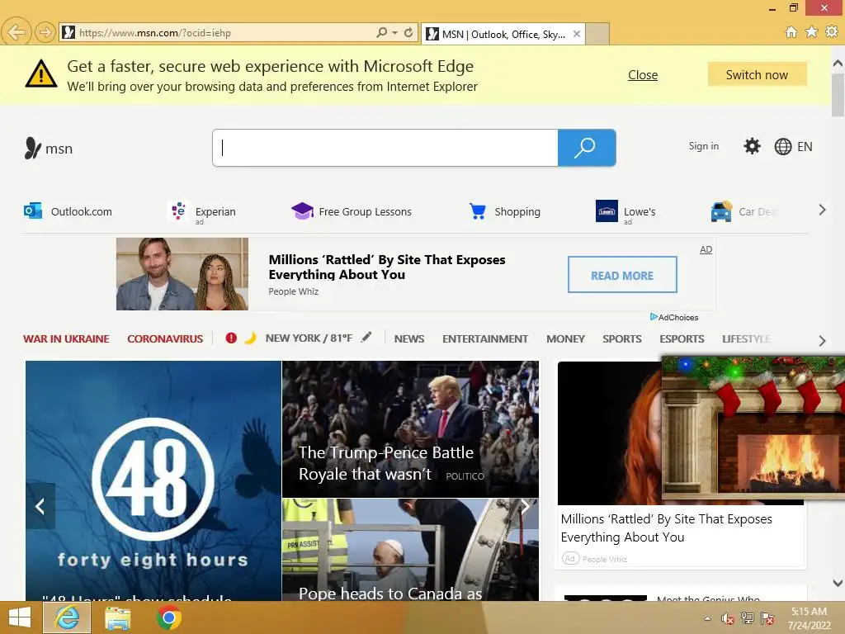Viewport: 845px width, 634px height.
Task: Open the Shopping cart shortcut
Action: click(504, 211)
